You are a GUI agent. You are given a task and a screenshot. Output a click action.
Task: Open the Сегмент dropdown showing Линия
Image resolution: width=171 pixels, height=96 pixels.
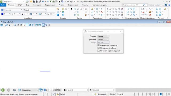pyautogui.click(x=103, y=36)
